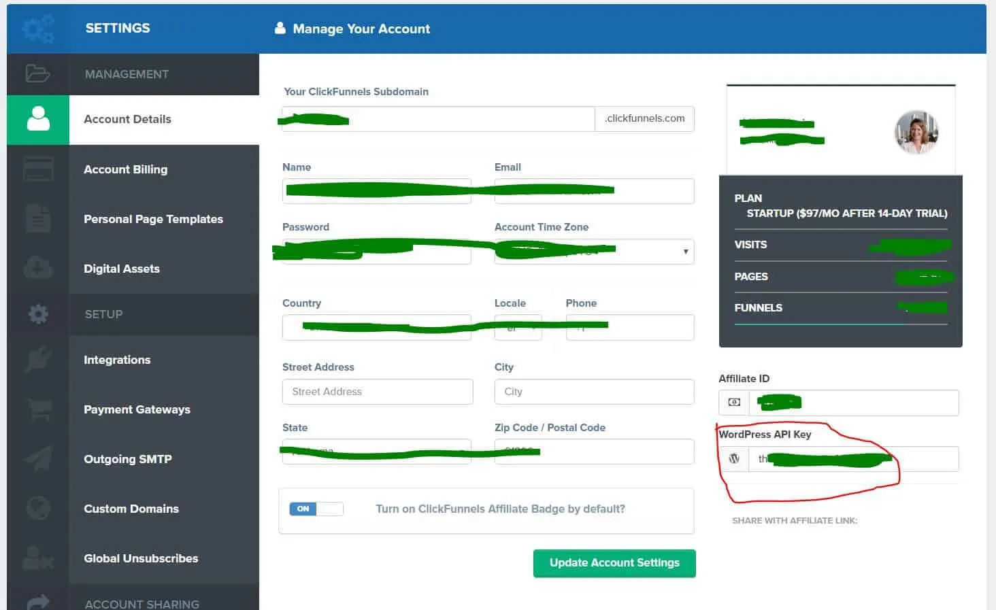Click the Account Billing credit card icon
Viewport: 996px width, 610px height.
[38, 169]
